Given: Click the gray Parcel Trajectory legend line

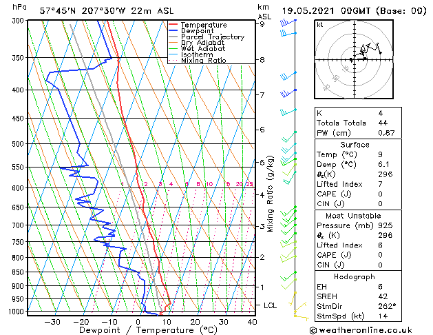Looking at the screenshot, I should tap(173, 37).
